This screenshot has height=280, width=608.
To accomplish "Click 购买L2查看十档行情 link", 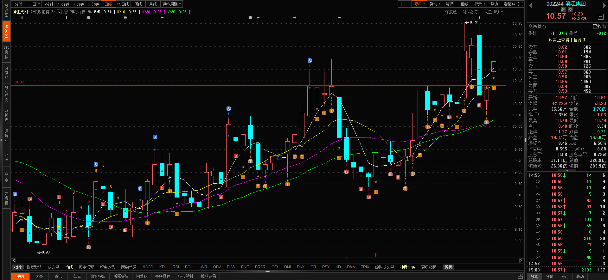I will point(567,40).
